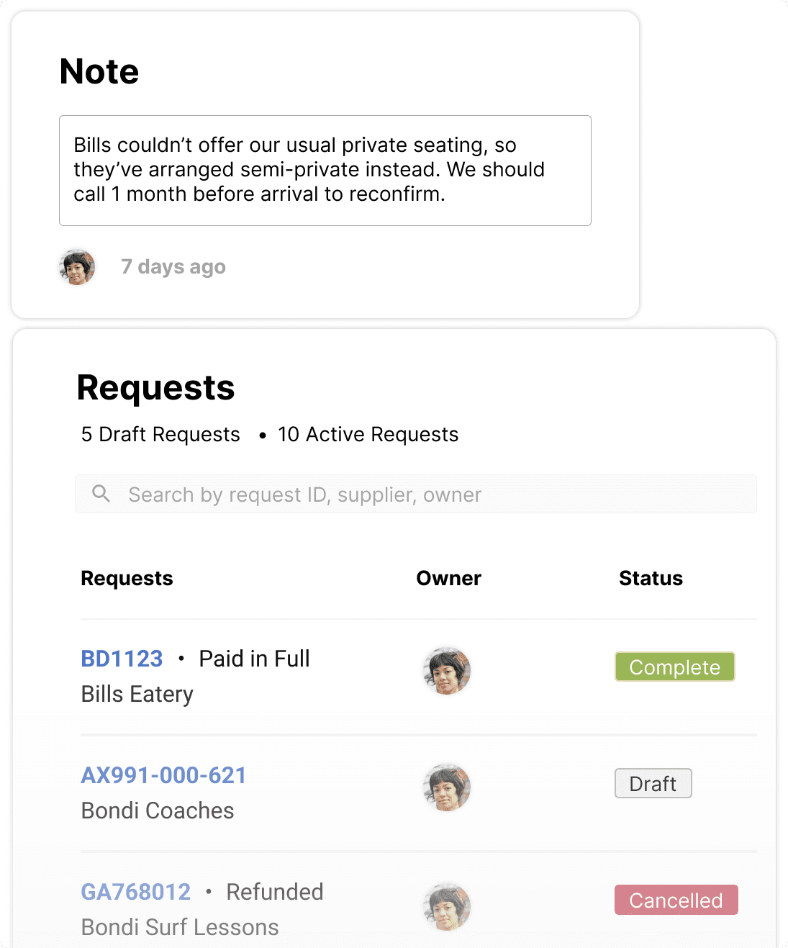Sort by the Status column header
The image size is (788, 948).
(651, 579)
